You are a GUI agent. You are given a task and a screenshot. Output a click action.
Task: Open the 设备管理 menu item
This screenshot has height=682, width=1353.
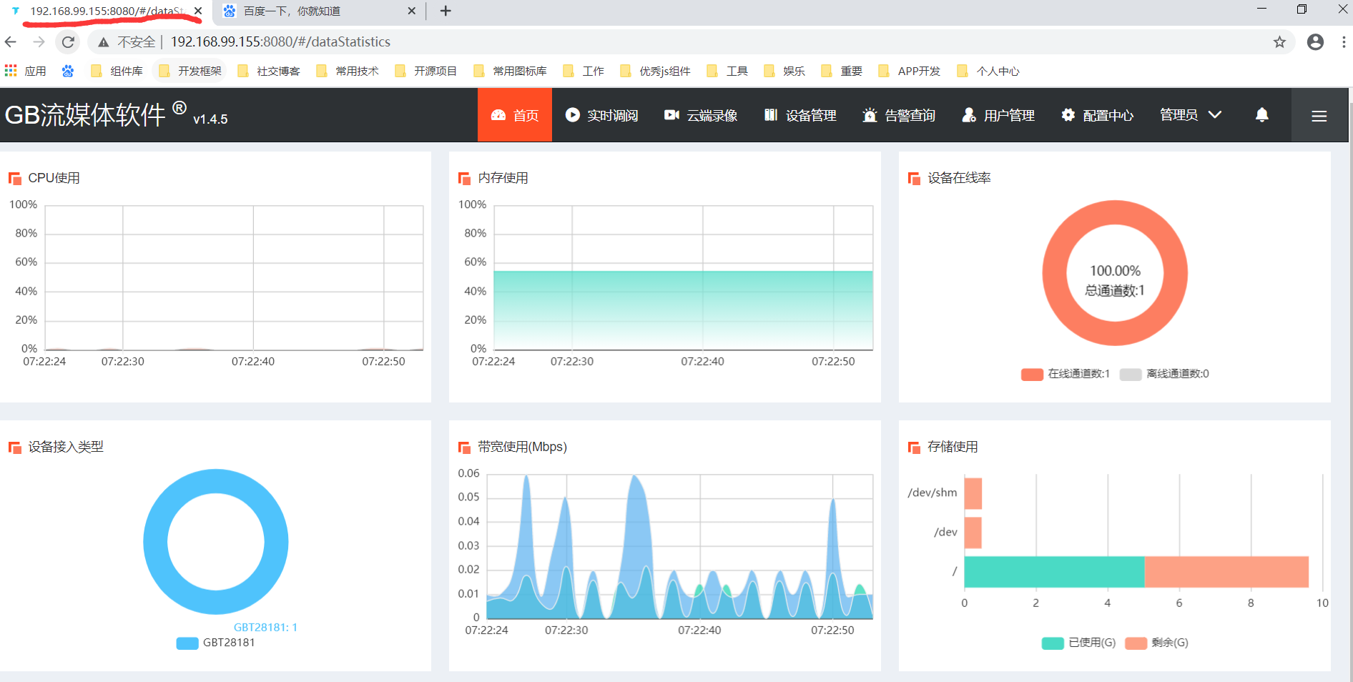click(x=800, y=115)
